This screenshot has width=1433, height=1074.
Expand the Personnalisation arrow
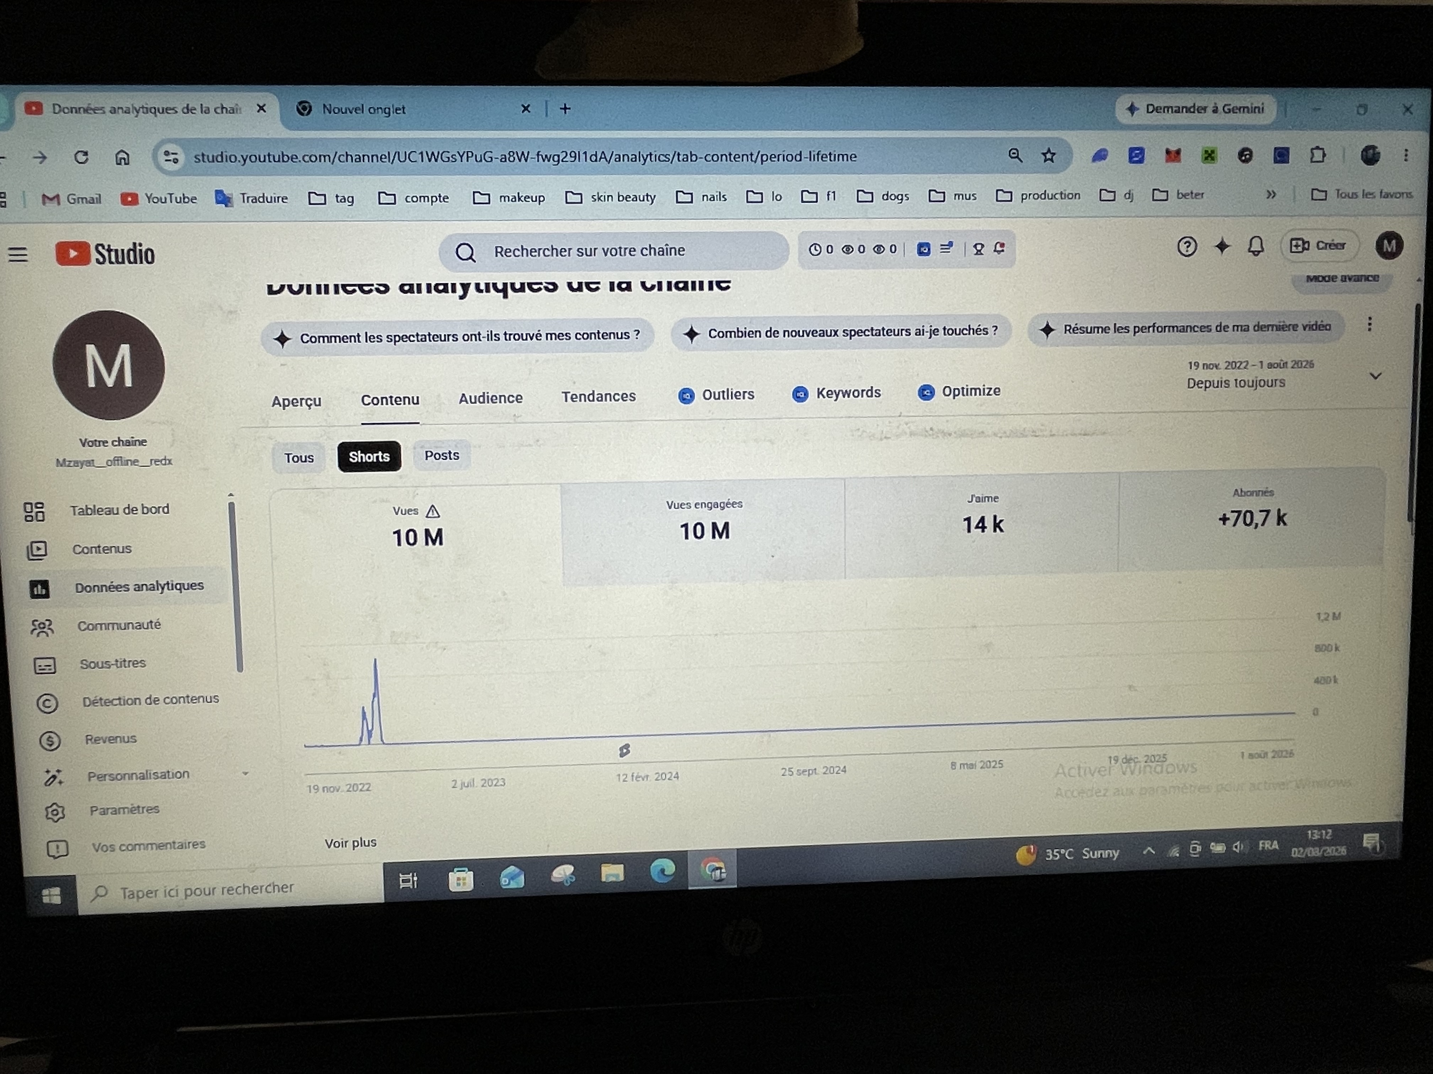(246, 774)
